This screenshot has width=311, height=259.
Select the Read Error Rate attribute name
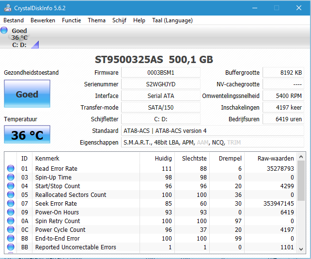(56, 168)
